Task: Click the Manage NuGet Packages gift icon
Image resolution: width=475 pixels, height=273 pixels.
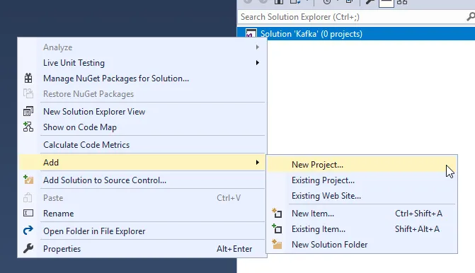Action: click(x=28, y=79)
